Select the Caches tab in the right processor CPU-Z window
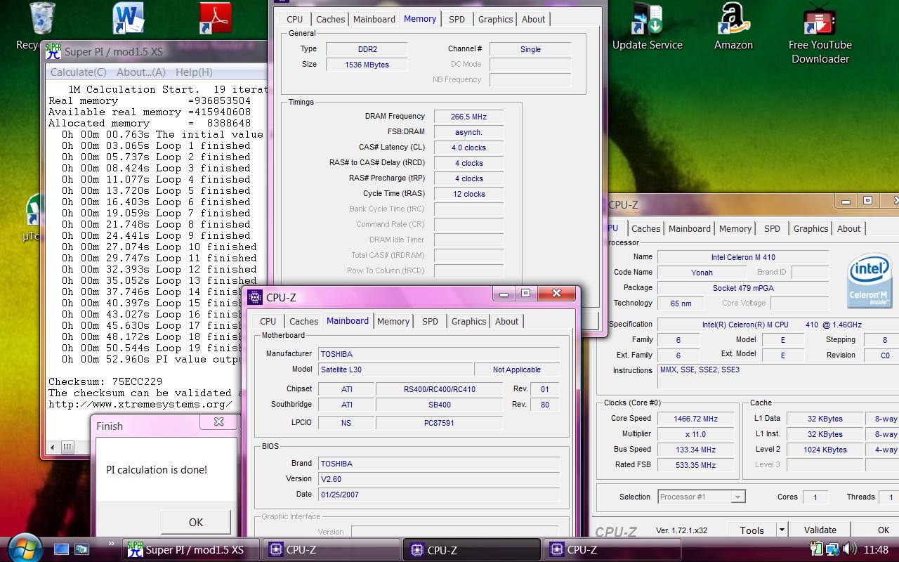Viewport: 899px width, 562px height. click(x=645, y=228)
